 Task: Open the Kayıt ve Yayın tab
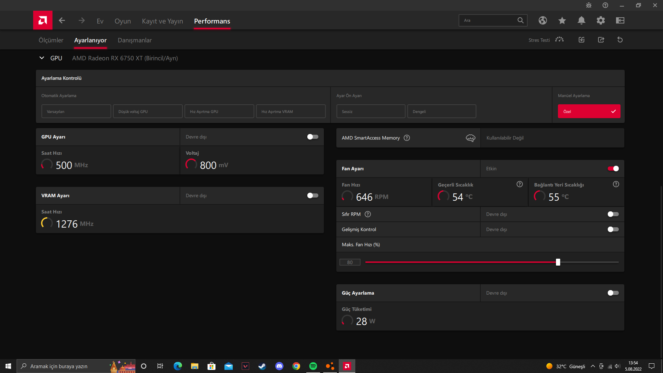(162, 21)
